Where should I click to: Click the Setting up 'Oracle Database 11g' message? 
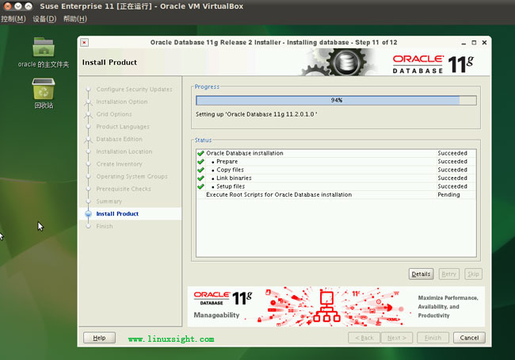257,114
